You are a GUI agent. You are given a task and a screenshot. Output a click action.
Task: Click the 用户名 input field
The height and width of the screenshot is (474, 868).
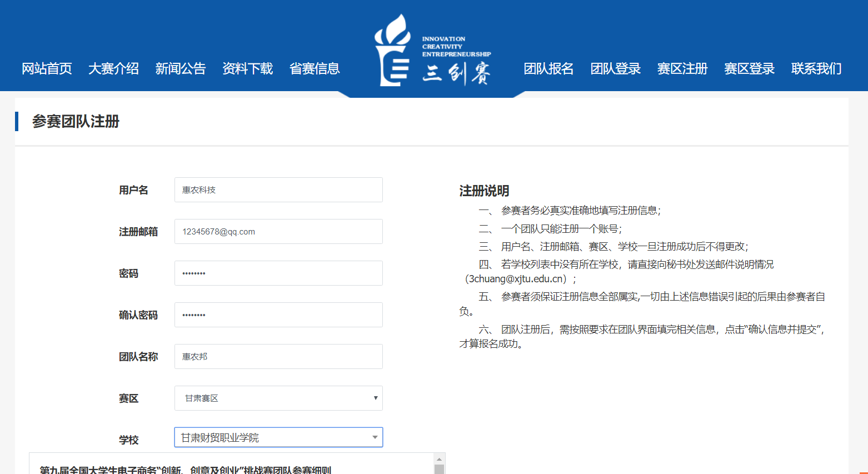[278, 190]
